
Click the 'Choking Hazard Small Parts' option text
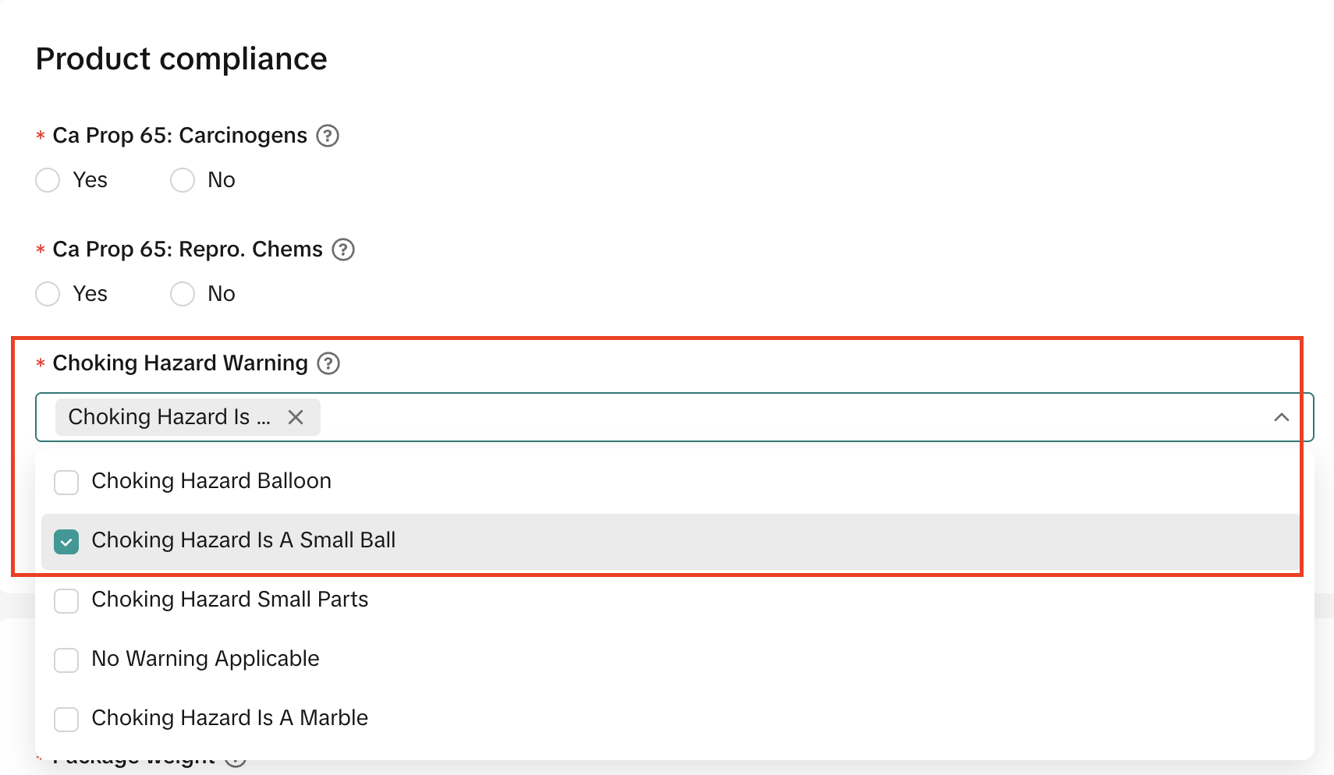[229, 600]
